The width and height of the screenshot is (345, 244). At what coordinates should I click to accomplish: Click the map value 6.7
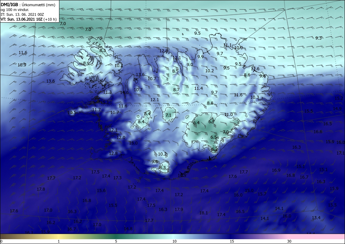pyautogui.click(x=211, y=121)
